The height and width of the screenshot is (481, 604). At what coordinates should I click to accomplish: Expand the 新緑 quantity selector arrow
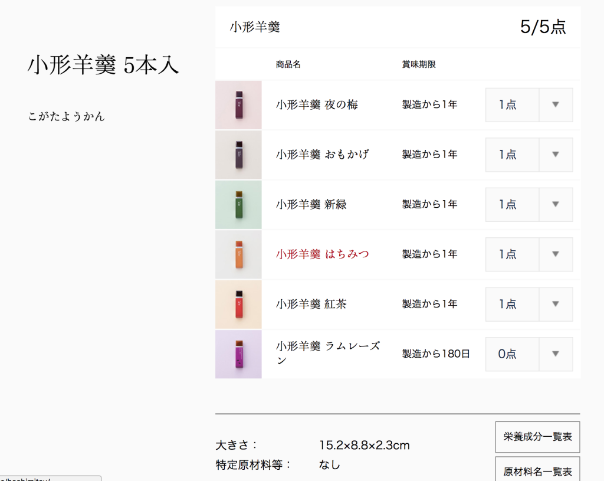click(x=555, y=205)
